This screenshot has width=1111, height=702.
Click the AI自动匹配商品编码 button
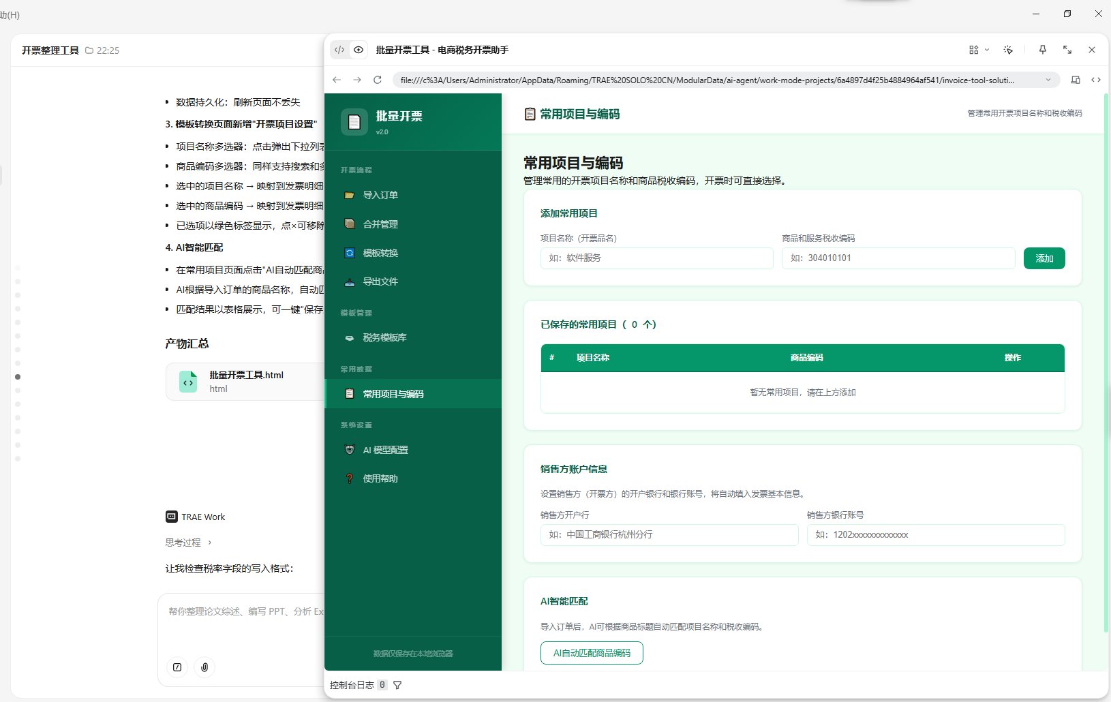[592, 653]
